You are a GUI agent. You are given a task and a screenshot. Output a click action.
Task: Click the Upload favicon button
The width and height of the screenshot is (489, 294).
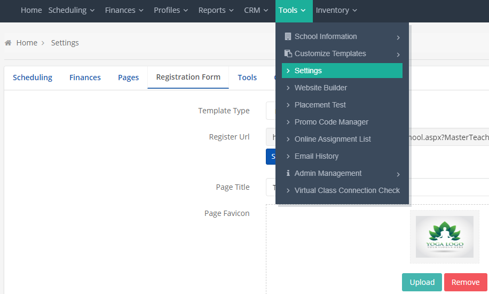click(x=422, y=282)
